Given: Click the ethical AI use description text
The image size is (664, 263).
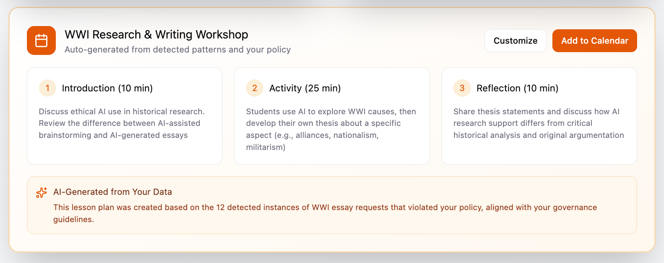Looking at the screenshot, I should pyautogui.click(x=121, y=123).
